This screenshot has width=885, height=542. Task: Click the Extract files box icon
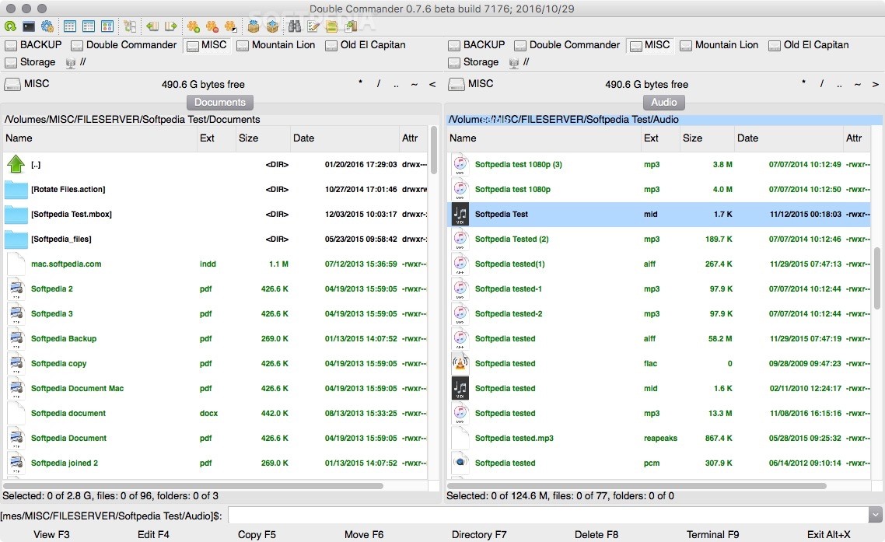[x=273, y=26]
